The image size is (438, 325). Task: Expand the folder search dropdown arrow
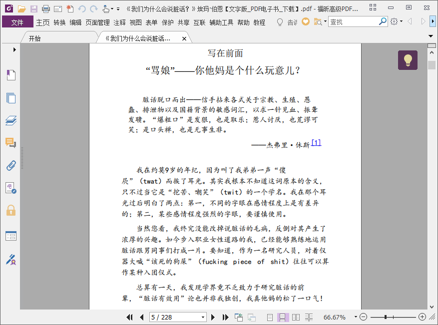(x=326, y=21)
